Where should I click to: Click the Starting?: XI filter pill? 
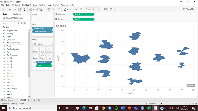pyautogui.click(x=42, y=28)
